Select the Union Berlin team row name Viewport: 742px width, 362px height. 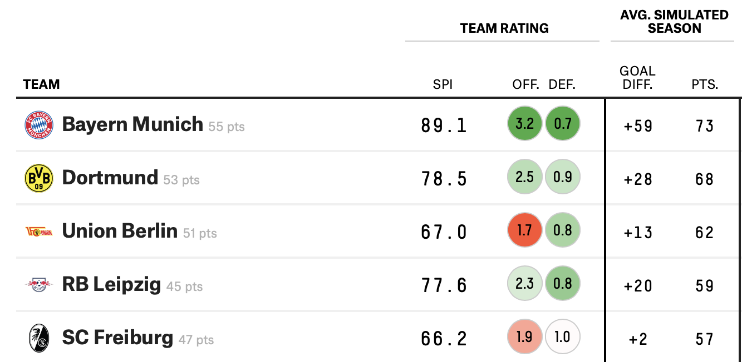pos(120,231)
